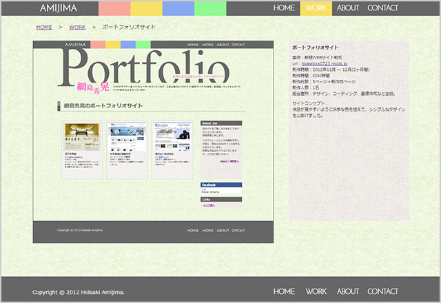Viewport: 441px width, 303px height.
Task: Click the サイトコンセプト label text
Action: (x=309, y=103)
